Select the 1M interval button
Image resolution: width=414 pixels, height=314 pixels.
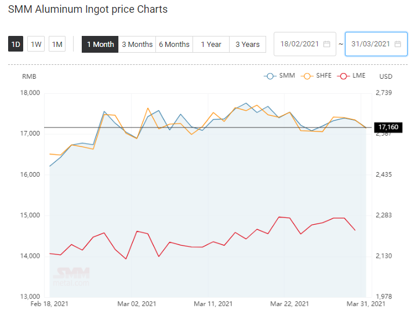point(57,44)
